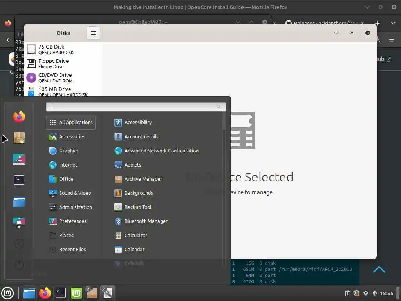Image resolution: width=401 pixels, height=301 pixels.
Task: Open the Files manager favorite in the menu
Action: [x=19, y=202]
